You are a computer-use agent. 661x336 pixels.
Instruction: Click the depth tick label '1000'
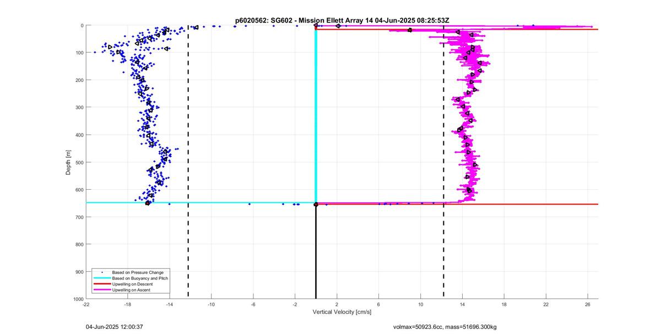pos(78,299)
